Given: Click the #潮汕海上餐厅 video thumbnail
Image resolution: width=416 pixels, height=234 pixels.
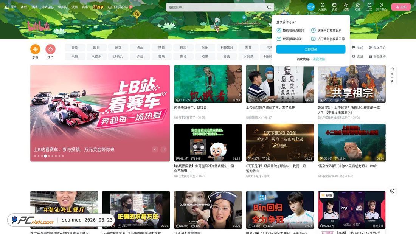Looking at the screenshot, I should pyautogui.click(x=64, y=210).
